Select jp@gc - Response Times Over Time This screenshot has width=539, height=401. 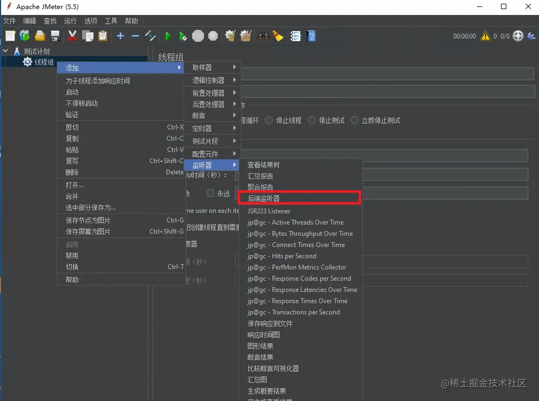coord(301,300)
